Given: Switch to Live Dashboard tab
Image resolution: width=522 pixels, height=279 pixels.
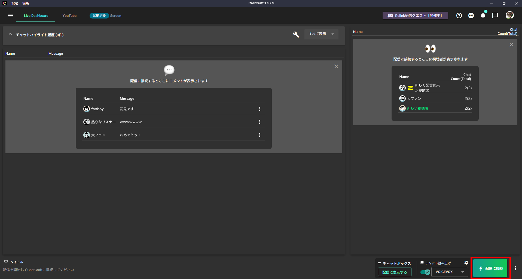Looking at the screenshot, I should pyautogui.click(x=36, y=16).
